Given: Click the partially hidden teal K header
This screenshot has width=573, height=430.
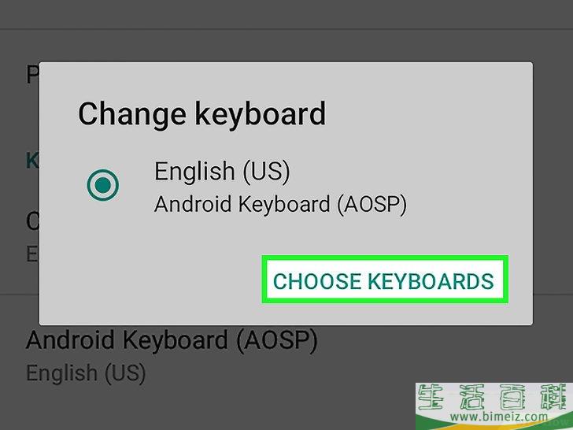Looking at the screenshot, I should 32,160.
